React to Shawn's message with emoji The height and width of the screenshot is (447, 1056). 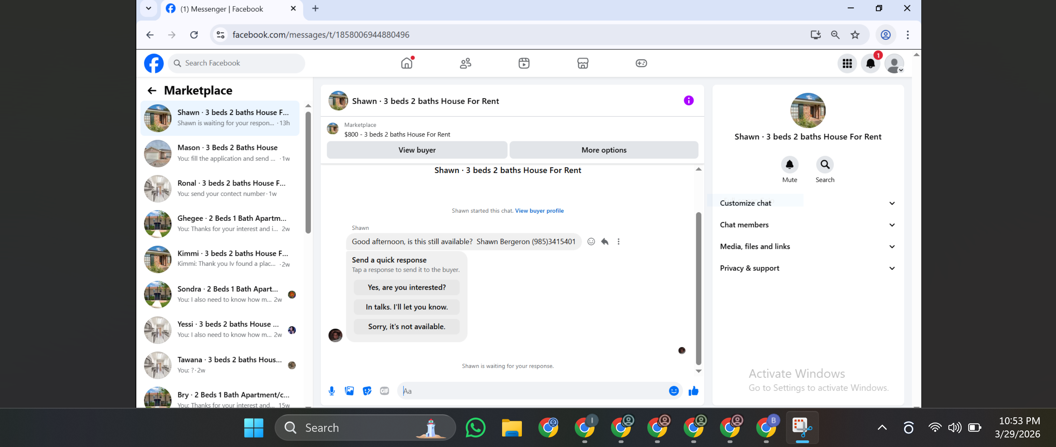tap(591, 242)
